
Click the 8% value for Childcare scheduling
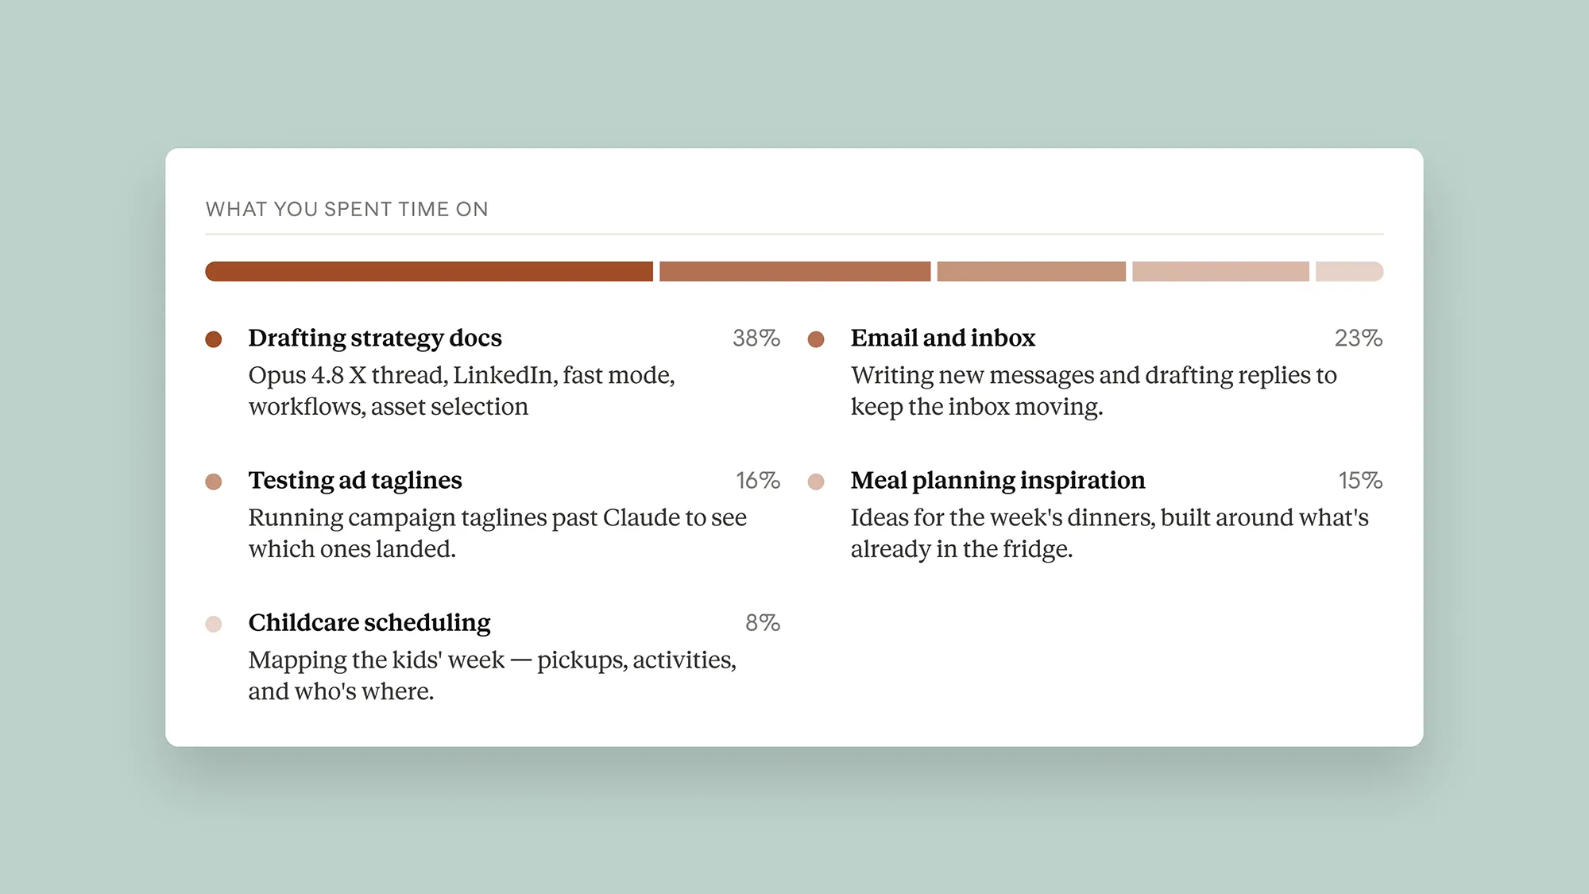pos(763,623)
